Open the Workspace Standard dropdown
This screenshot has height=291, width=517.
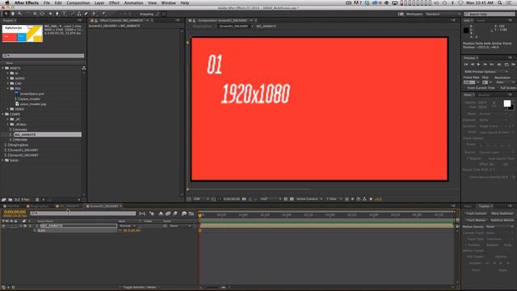(x=443, y=15)
